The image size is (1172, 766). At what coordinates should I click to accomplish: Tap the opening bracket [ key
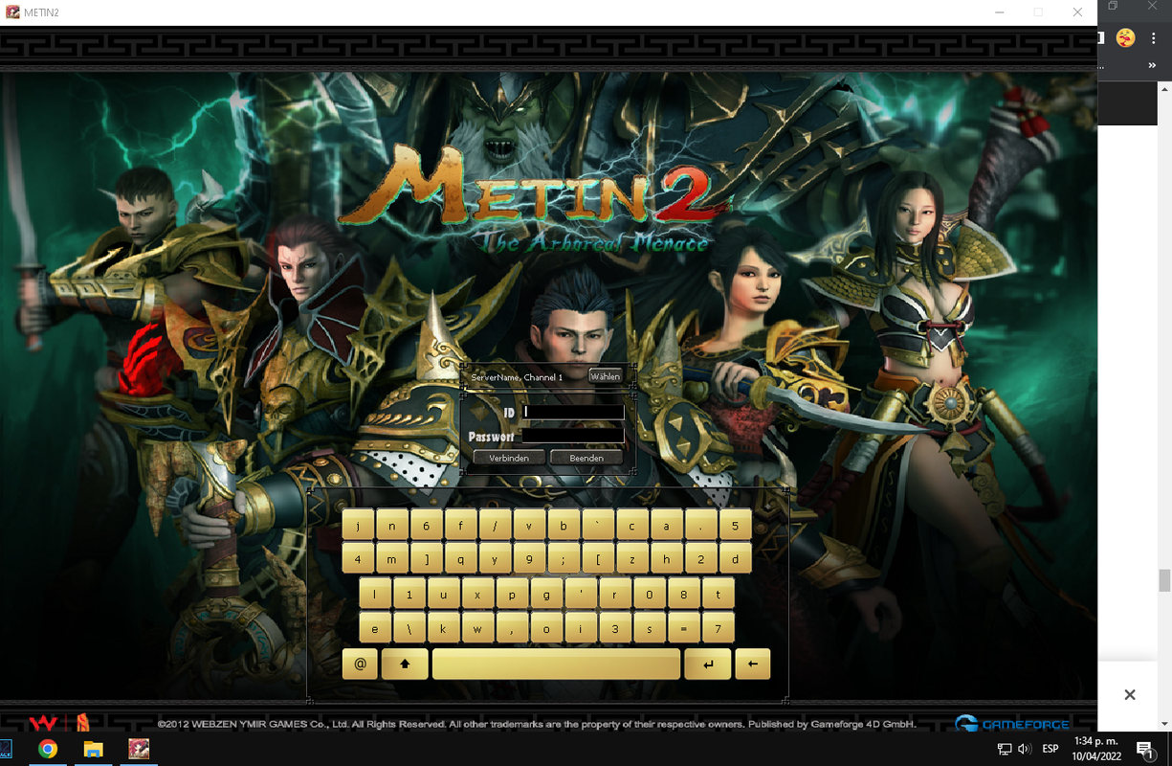click(598, 559)
